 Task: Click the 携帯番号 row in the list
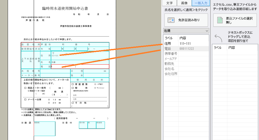[171, 54]
